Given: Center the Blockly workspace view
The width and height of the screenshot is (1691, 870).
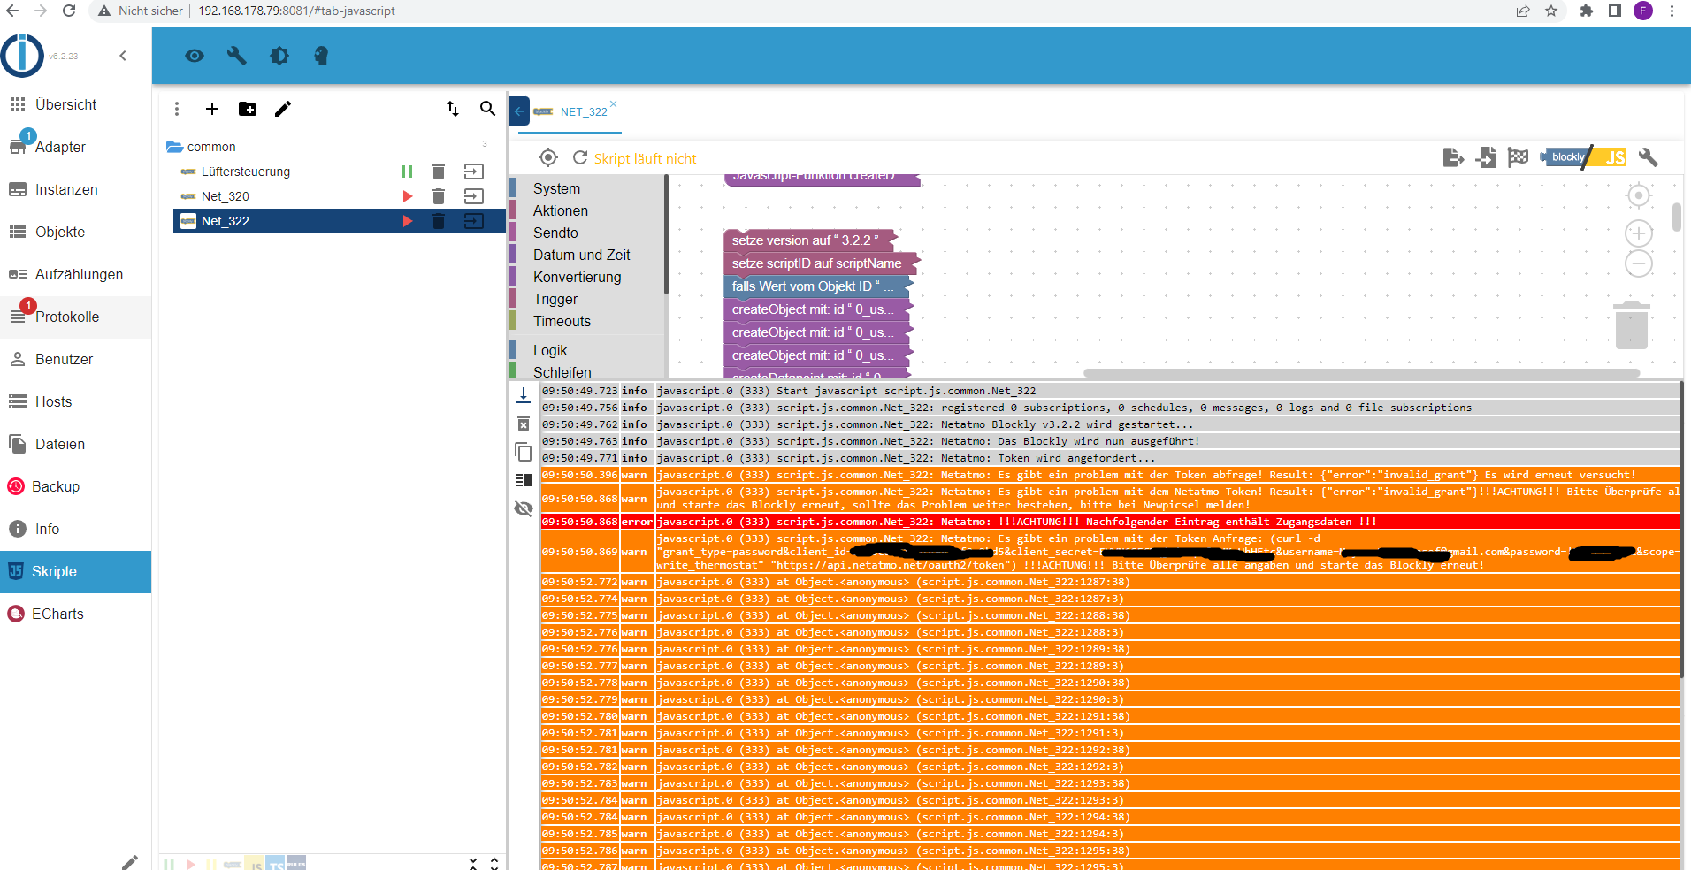Looking at the screenshot, I should coord(1639,195).
